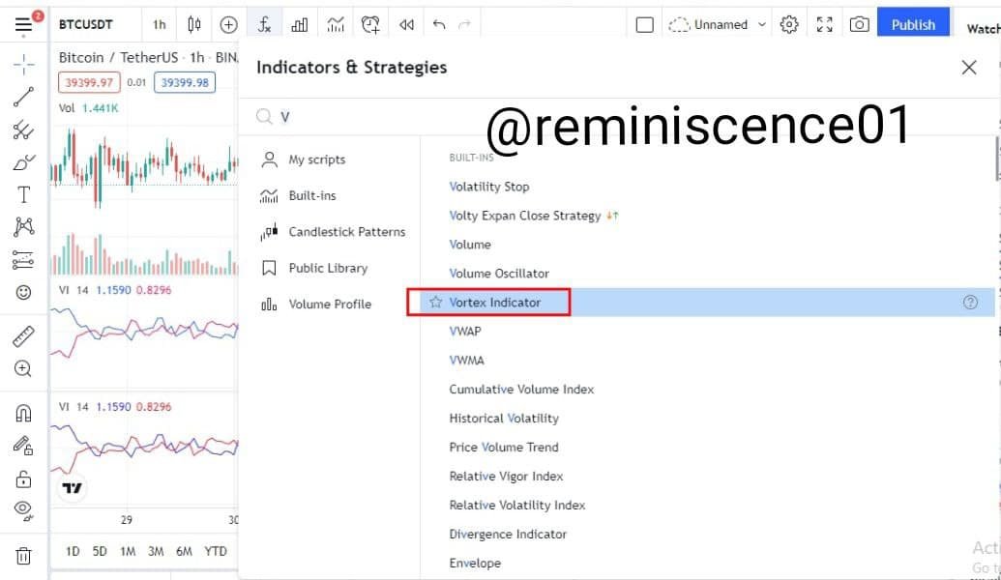Open help for Vortex Indicator

click(970, 303)
